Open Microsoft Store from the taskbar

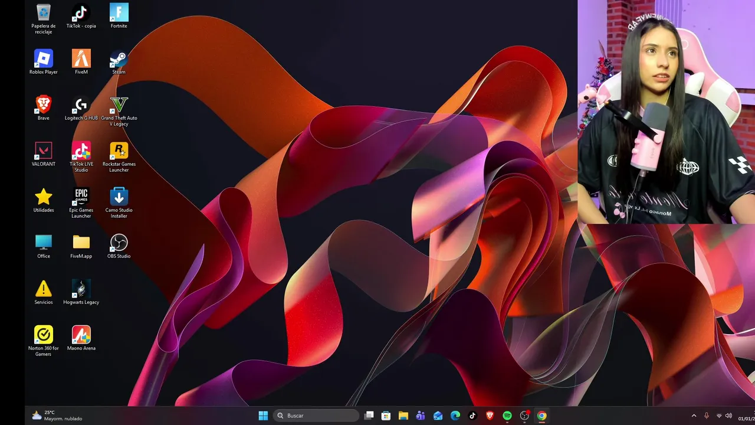386,416
